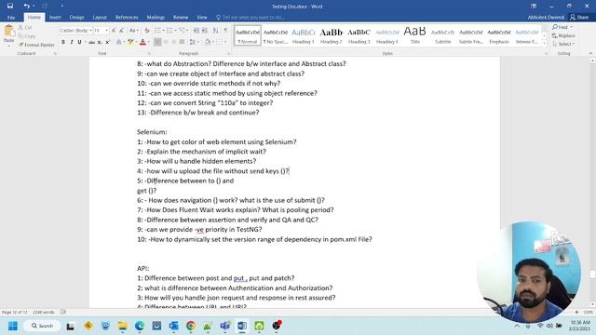Open the Windows Start menu
This screenshot has width=596, height=335.
pyautogui.click(x=13, y=326)
